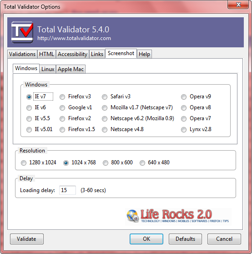The image size is (252, 254).
Task: Switch to the Windows platform sub-tab
Action: 26,68
